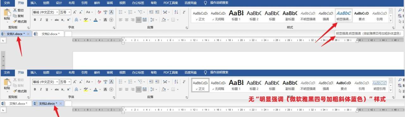Toggle Bold in bottom window
Screen dimensions: 405x117
pyautogui.click(x=35, y=89)
